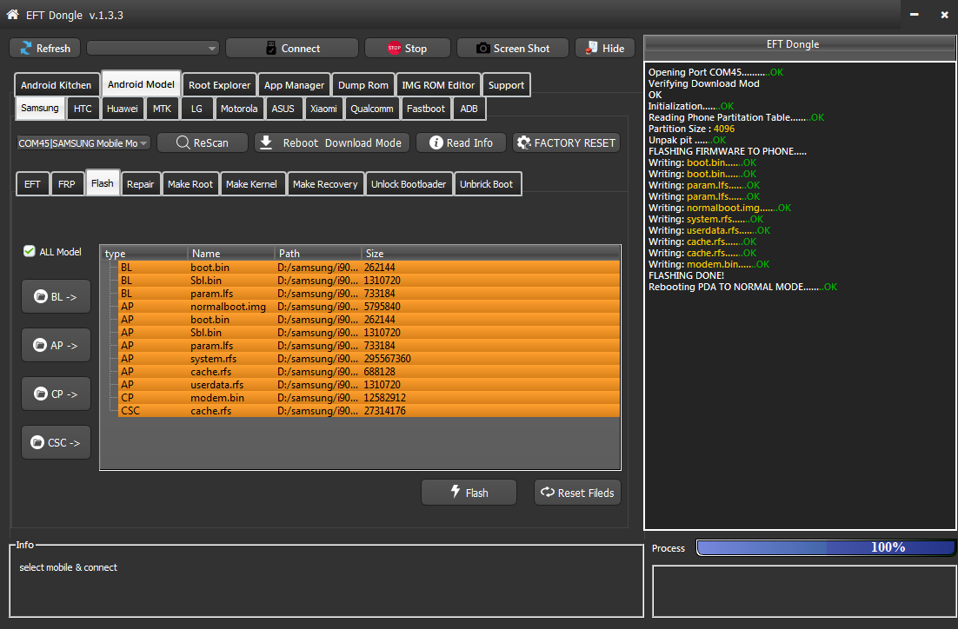Click the 'Size' column header

490,254
